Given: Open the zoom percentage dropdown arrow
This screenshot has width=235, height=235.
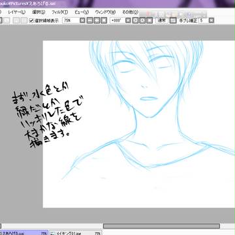Looking at the screenshot, I should coord(82,20).
